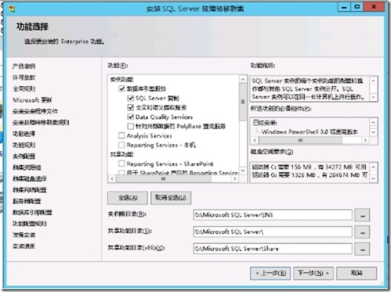This screenshot has height=292, width=391.
Task: Select 实例配置 step in sidebar
Action: coord(24,156)
